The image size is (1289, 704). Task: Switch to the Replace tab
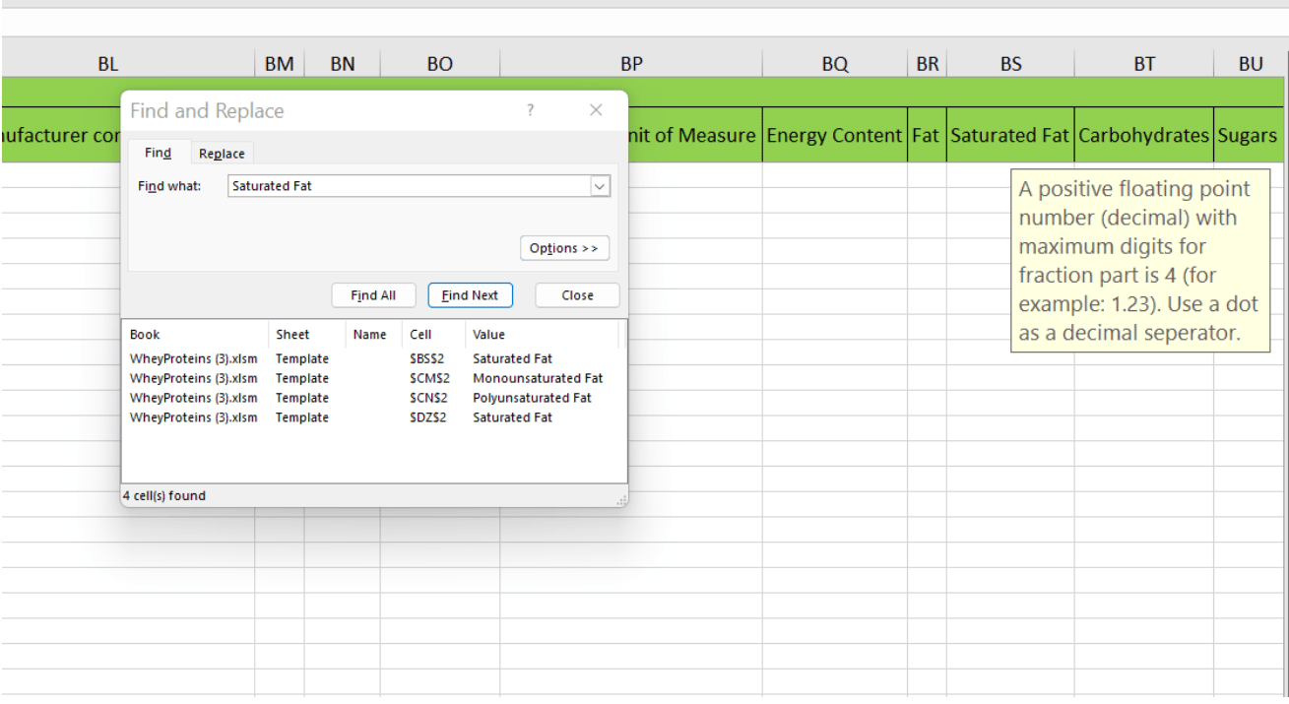tap(222, 154)
